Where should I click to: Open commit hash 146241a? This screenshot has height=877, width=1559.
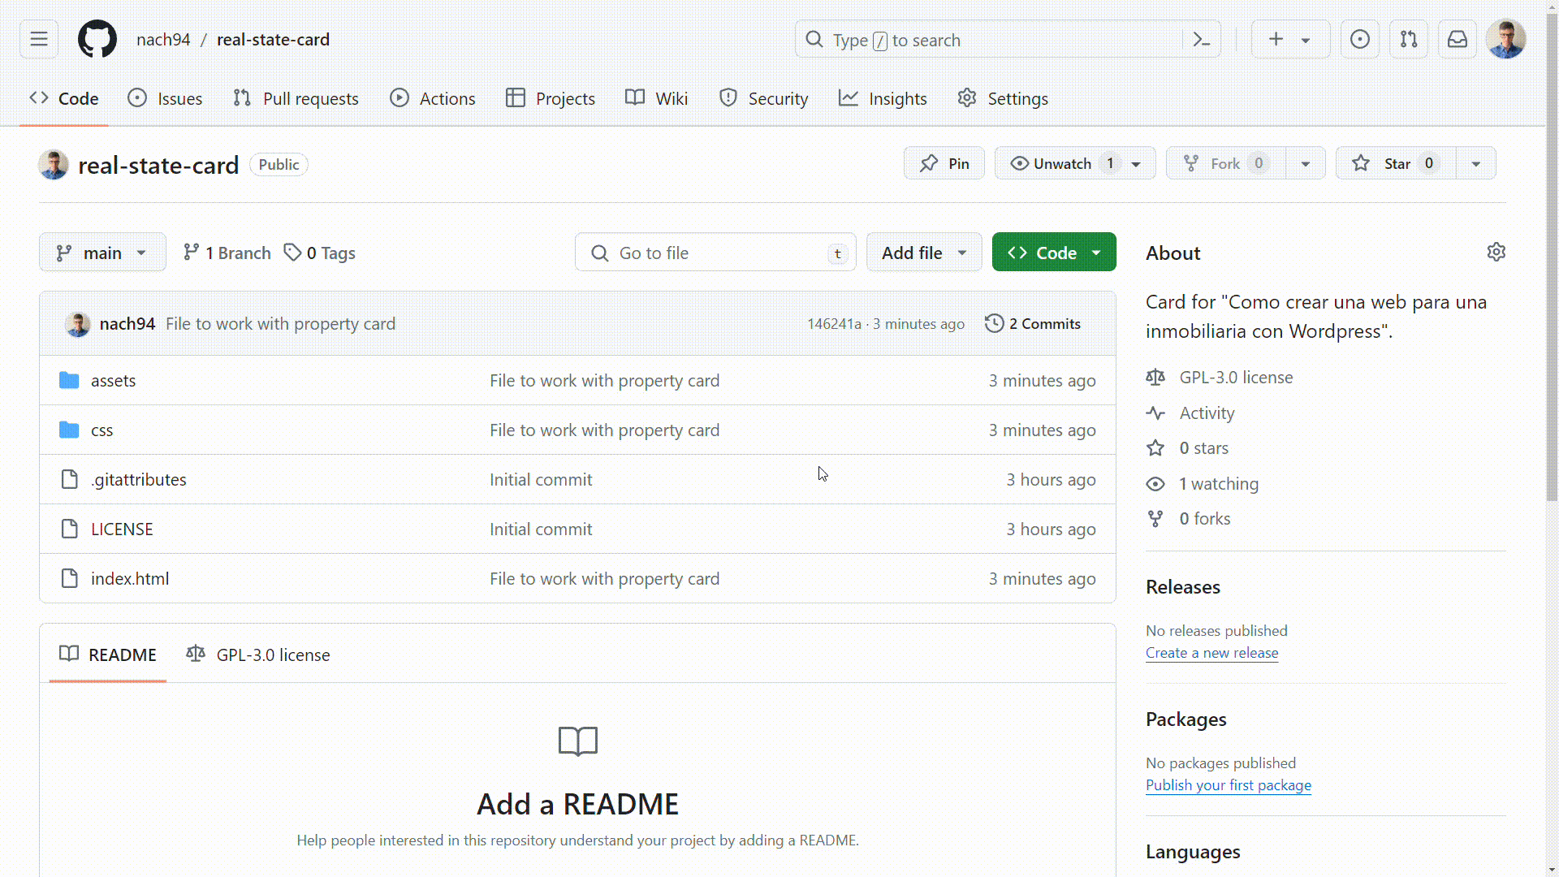pyautogui.click(x=834, y=323)
